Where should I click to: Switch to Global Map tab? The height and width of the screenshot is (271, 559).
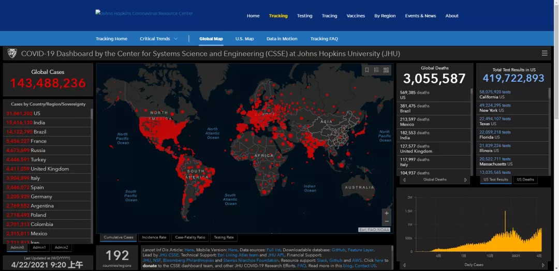point(211,38)
